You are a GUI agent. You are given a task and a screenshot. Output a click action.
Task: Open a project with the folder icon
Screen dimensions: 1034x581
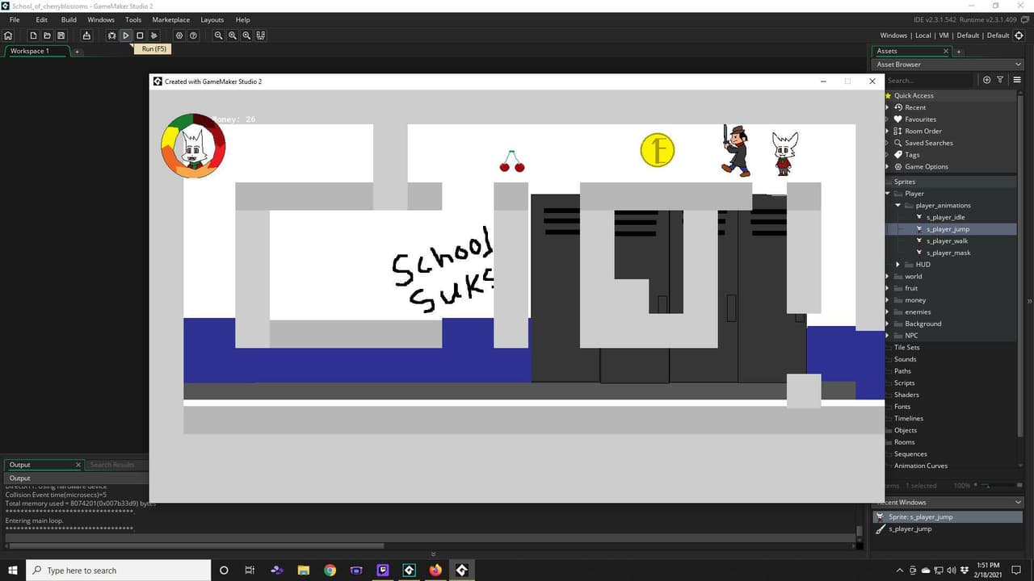tap(47, 36)
